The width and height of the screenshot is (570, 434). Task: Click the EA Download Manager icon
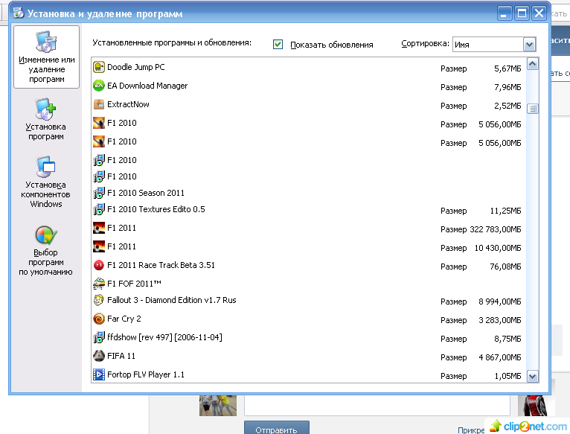click(x=98, y=86)
